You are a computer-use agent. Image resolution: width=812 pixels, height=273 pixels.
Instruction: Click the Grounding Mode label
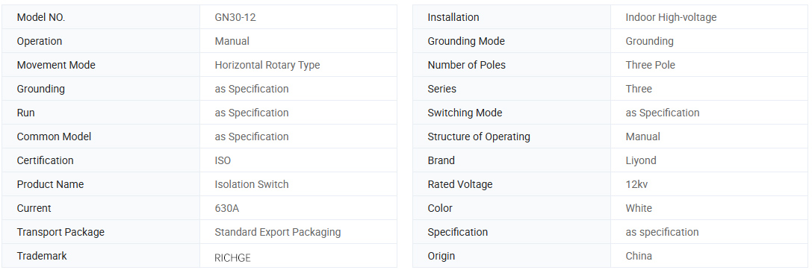[466, 41]
